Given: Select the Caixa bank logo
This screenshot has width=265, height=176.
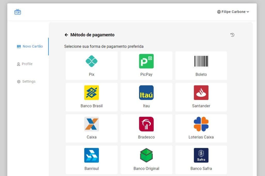Looking at the screenshot, I should click(x=92, y=124).
